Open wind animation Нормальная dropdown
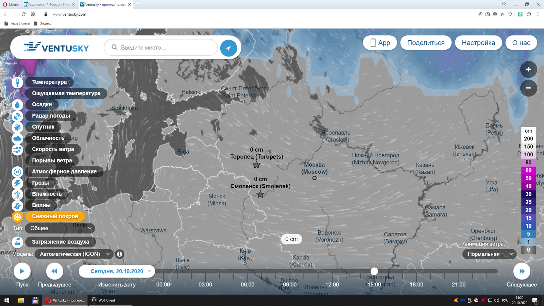544x306 pixels. pos(489,254)
